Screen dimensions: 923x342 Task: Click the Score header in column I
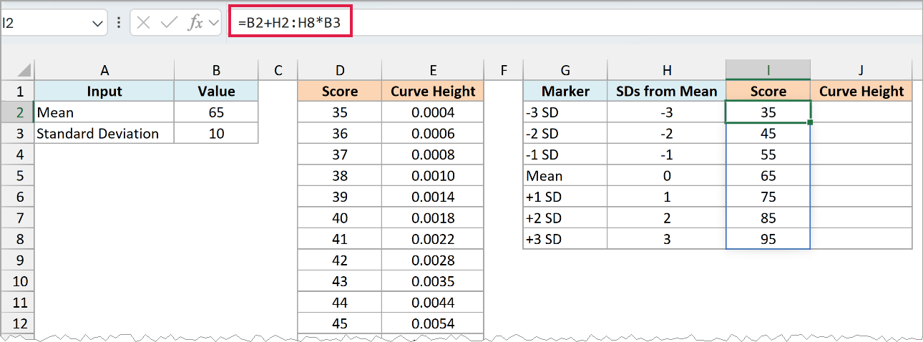[x=768, y=91]
